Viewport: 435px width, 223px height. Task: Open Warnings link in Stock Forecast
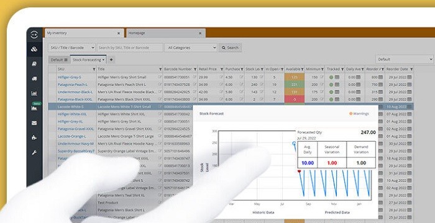(x=359, y=113)
